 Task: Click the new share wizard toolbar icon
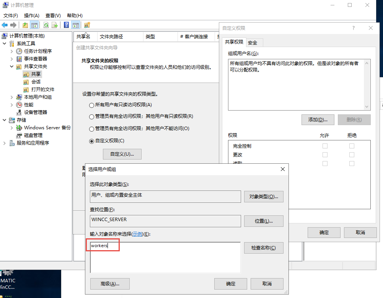pos(87,25)
